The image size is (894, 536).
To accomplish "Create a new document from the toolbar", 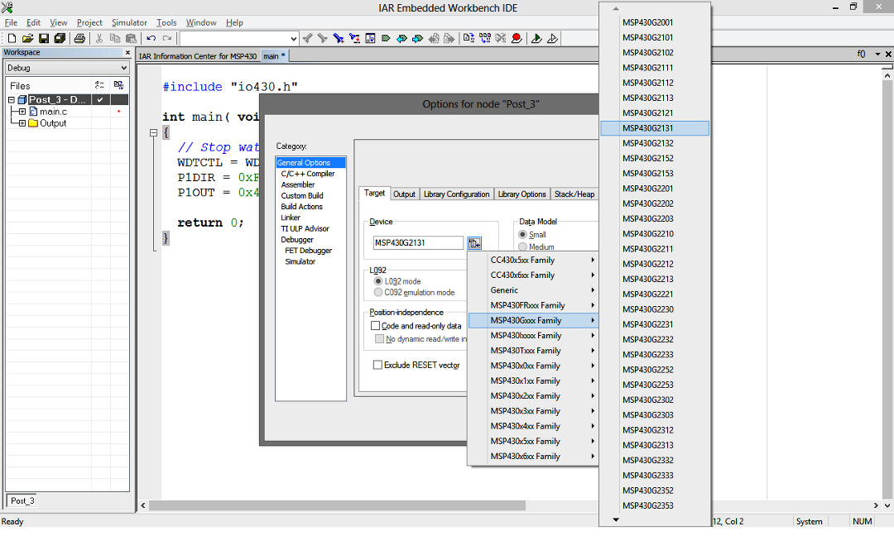I will (x=12, y=39).
